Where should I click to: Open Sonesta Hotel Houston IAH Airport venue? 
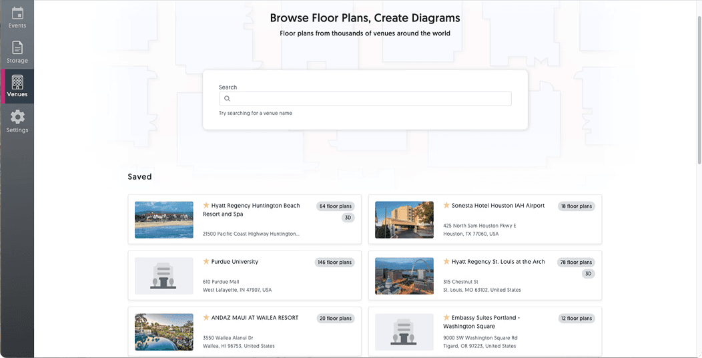(x=498, y=206)
